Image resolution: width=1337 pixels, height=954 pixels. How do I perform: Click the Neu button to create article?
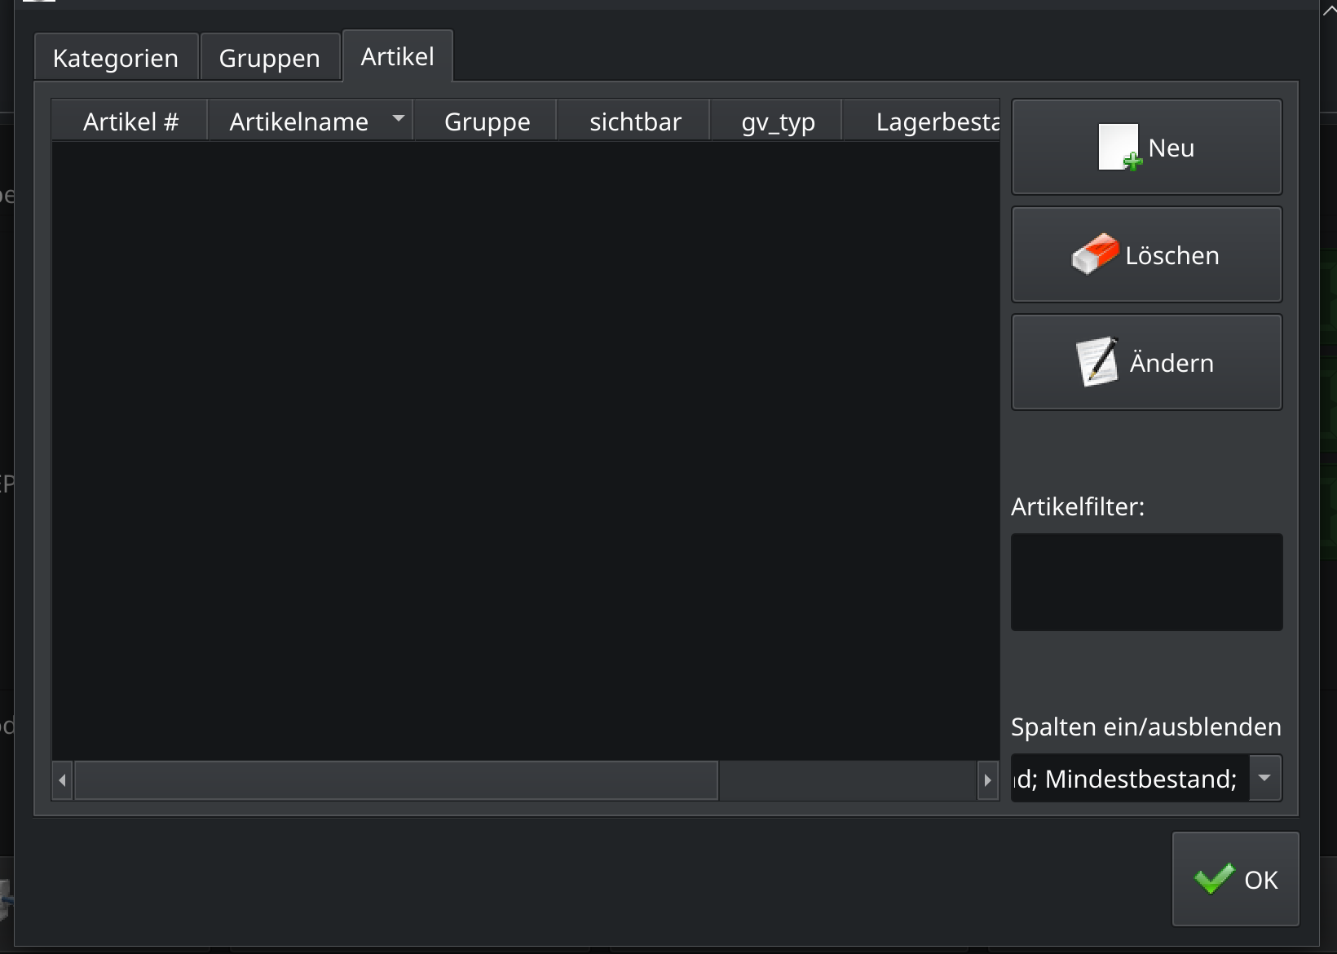pyautogui.click(x=1146, y=147)
